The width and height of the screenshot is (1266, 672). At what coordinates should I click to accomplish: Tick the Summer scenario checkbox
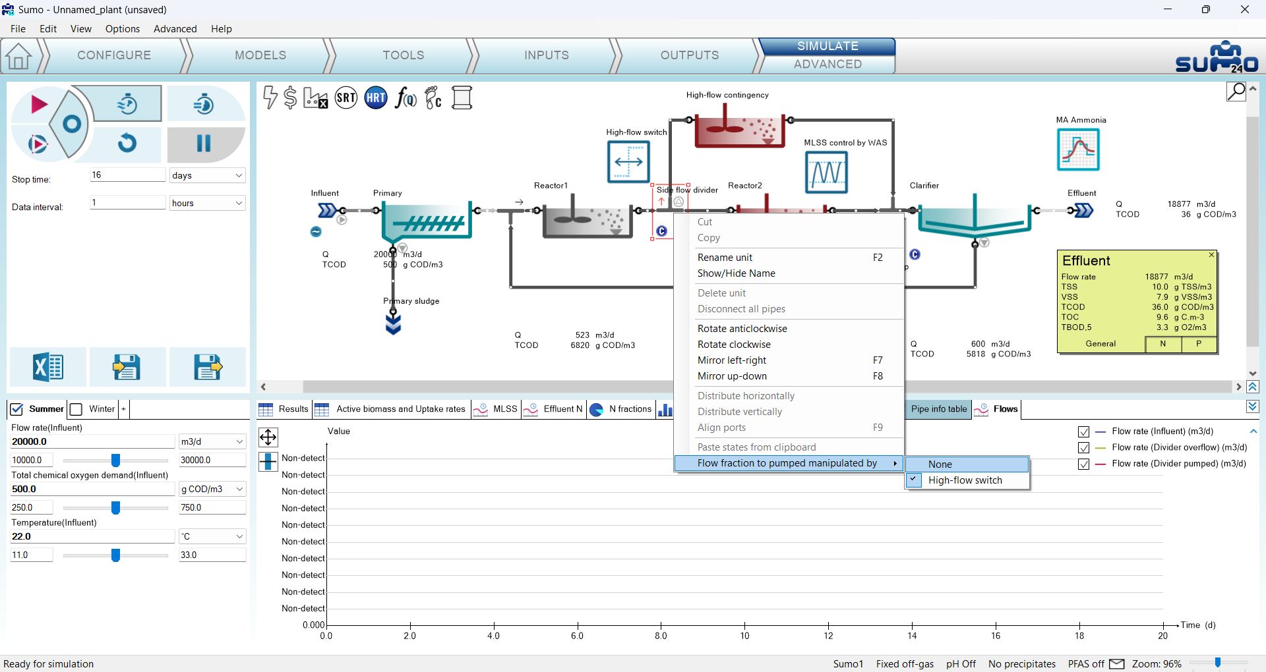click(x=16, y=410)
